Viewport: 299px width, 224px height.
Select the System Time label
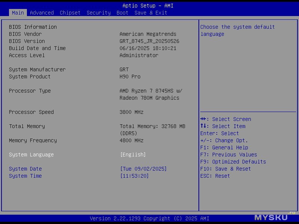pyautogui.click(x=25, y=176)
